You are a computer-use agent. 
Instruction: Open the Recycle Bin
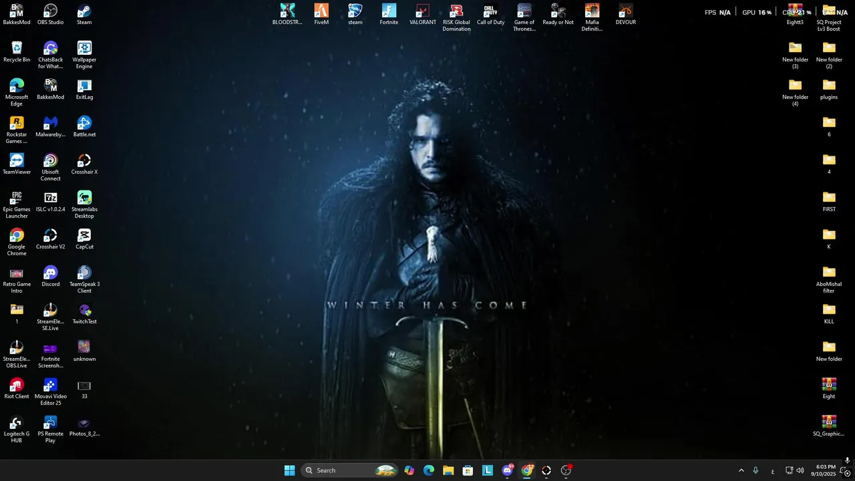(x=17, y=52)
